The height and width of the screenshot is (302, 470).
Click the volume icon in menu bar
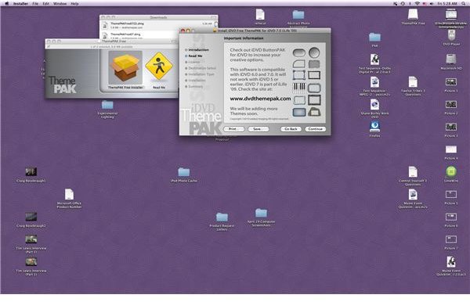(432, 4)
